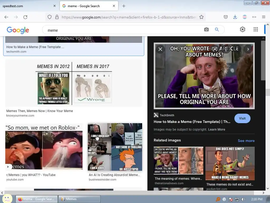Save page to Pocket
Viewport: 270px width, 203px height.
pos(226,17)
